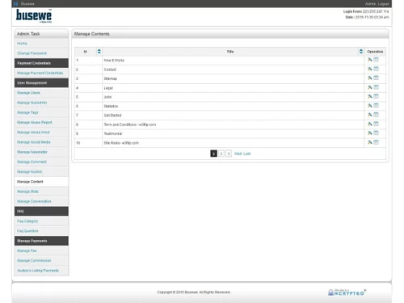This screenshot has height=303, width=404.
Task: Go to pagination page 1
Action: pos(213,154)
